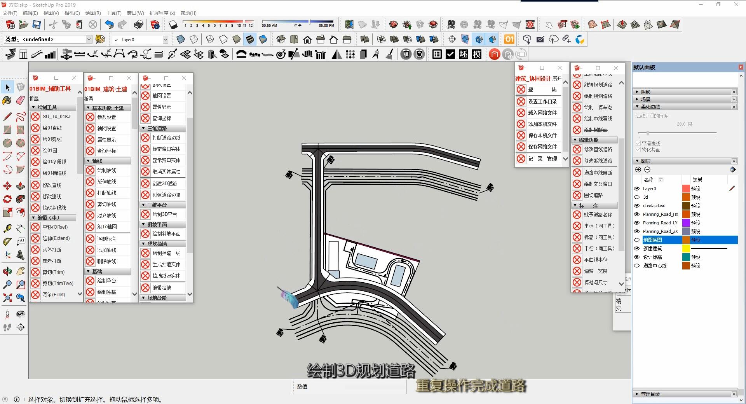
Task: Select the Line pencil tool
Action: pos(7,116)
